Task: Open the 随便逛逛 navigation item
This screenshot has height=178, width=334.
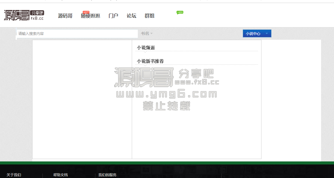Action: [x=91, y=16]
